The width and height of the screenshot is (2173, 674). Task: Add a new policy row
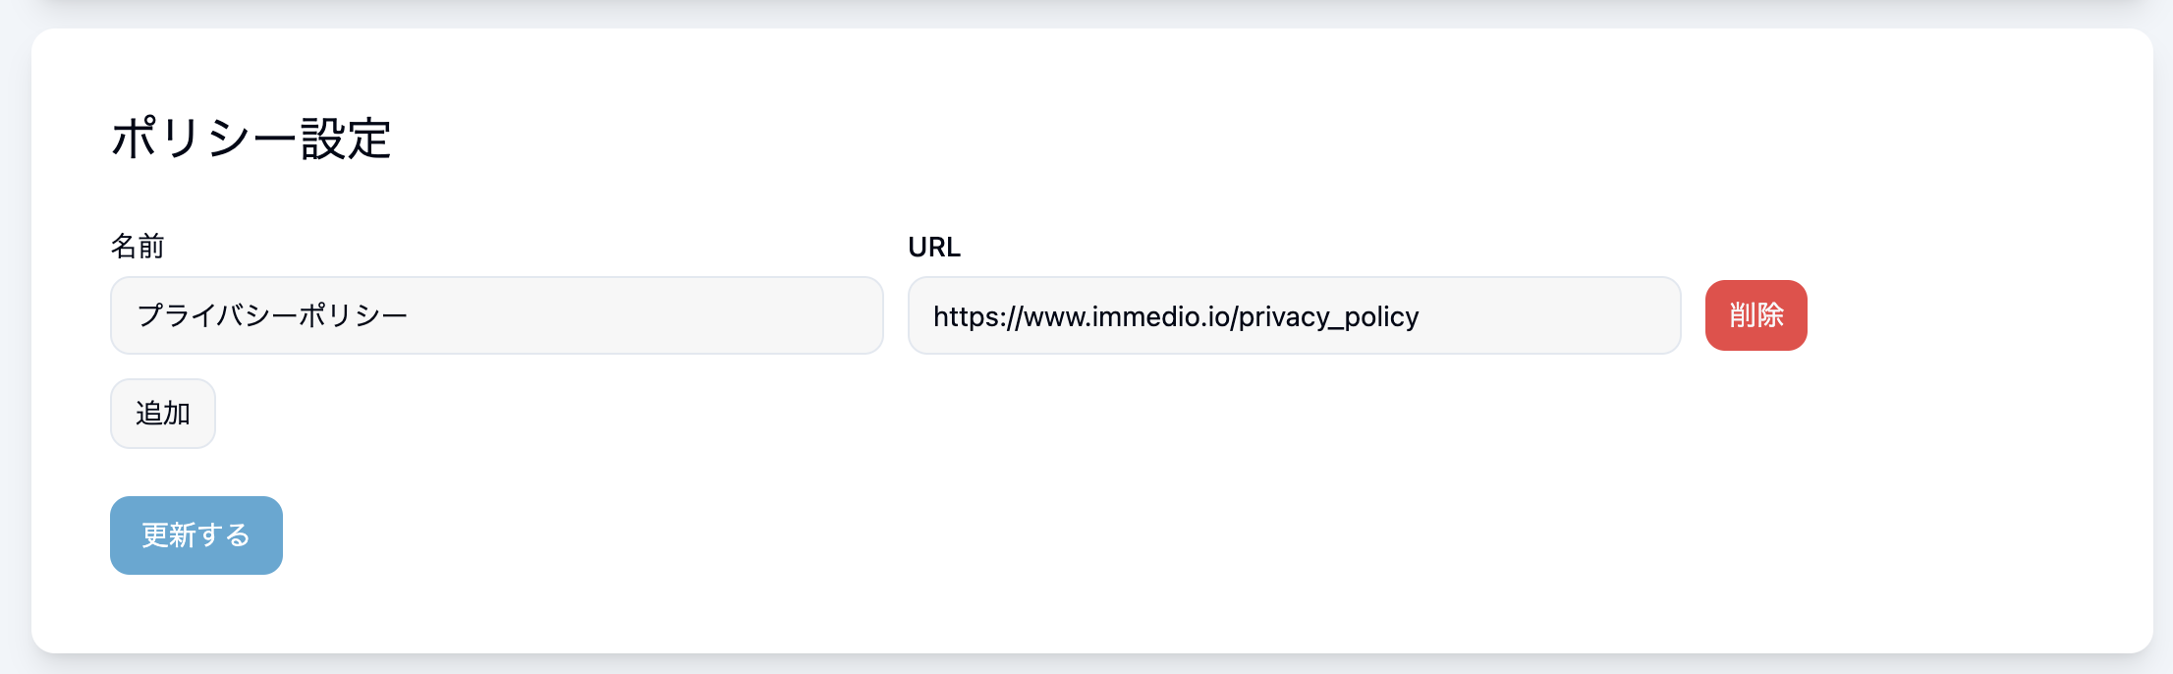pyautogui.click(x=163, y=414)
